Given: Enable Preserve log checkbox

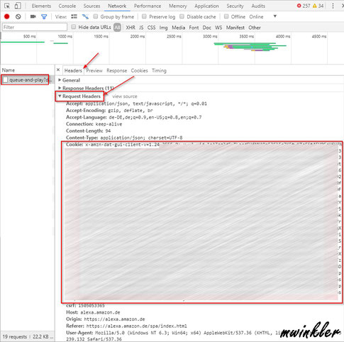Looking at the screenshot, I should click(x=144, y=16).
